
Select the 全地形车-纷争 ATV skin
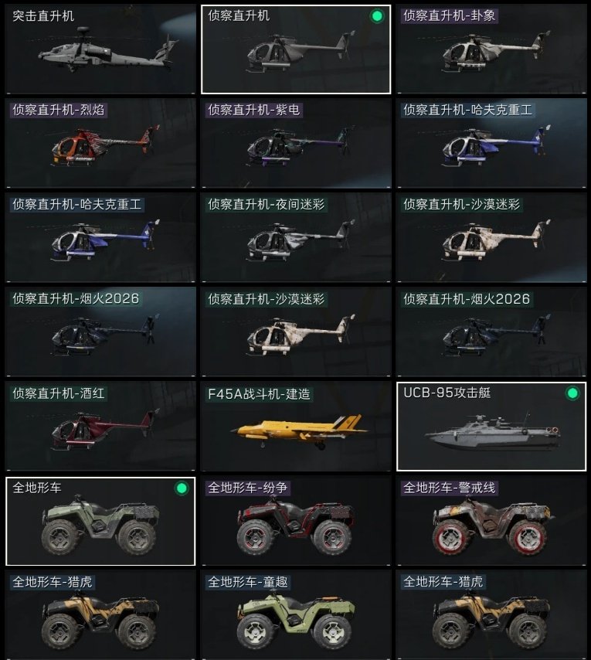[296, 521]
